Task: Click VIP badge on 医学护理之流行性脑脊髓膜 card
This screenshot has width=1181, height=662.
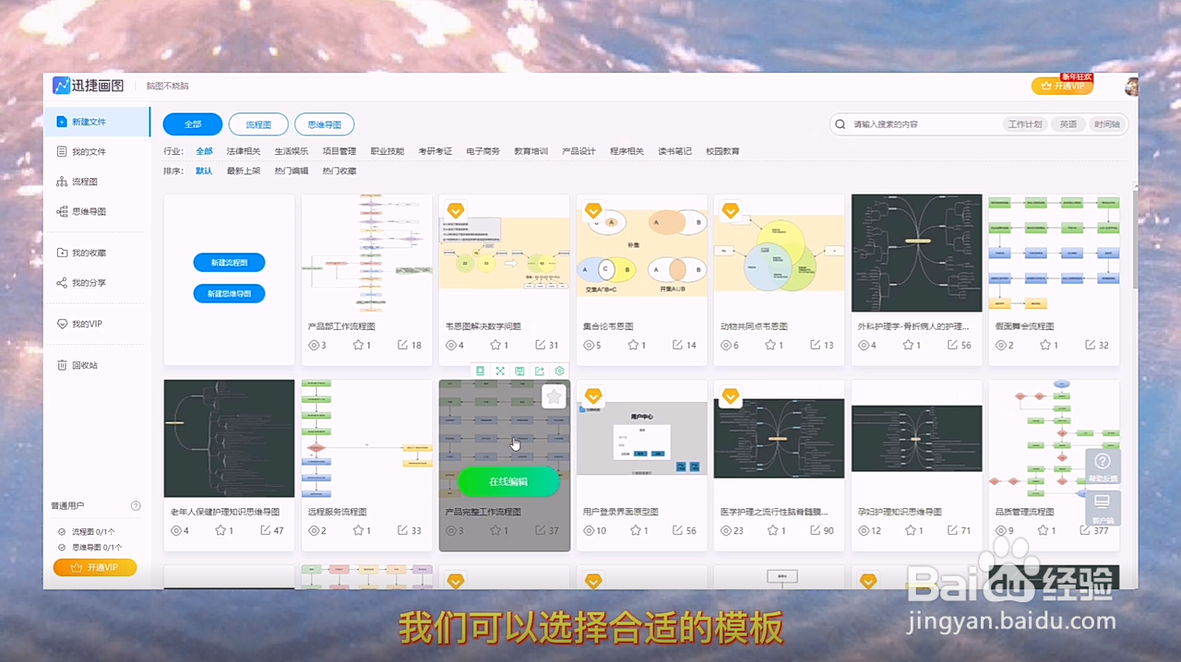Action: click(731, 396)
